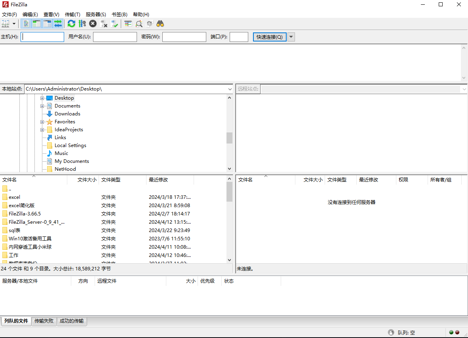Sort remote list by 权限 column
This screenshot has width=468, height=338.
pos(412,180)
